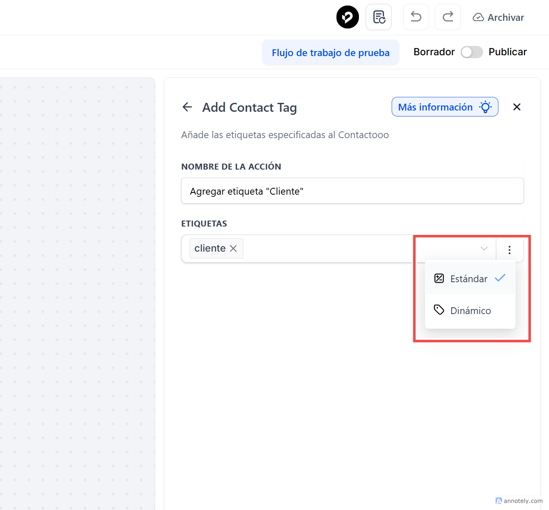The image size is (549, 510).
Task: Open the version history document icon
Action: pyautogui.click(x=378, y=17)
